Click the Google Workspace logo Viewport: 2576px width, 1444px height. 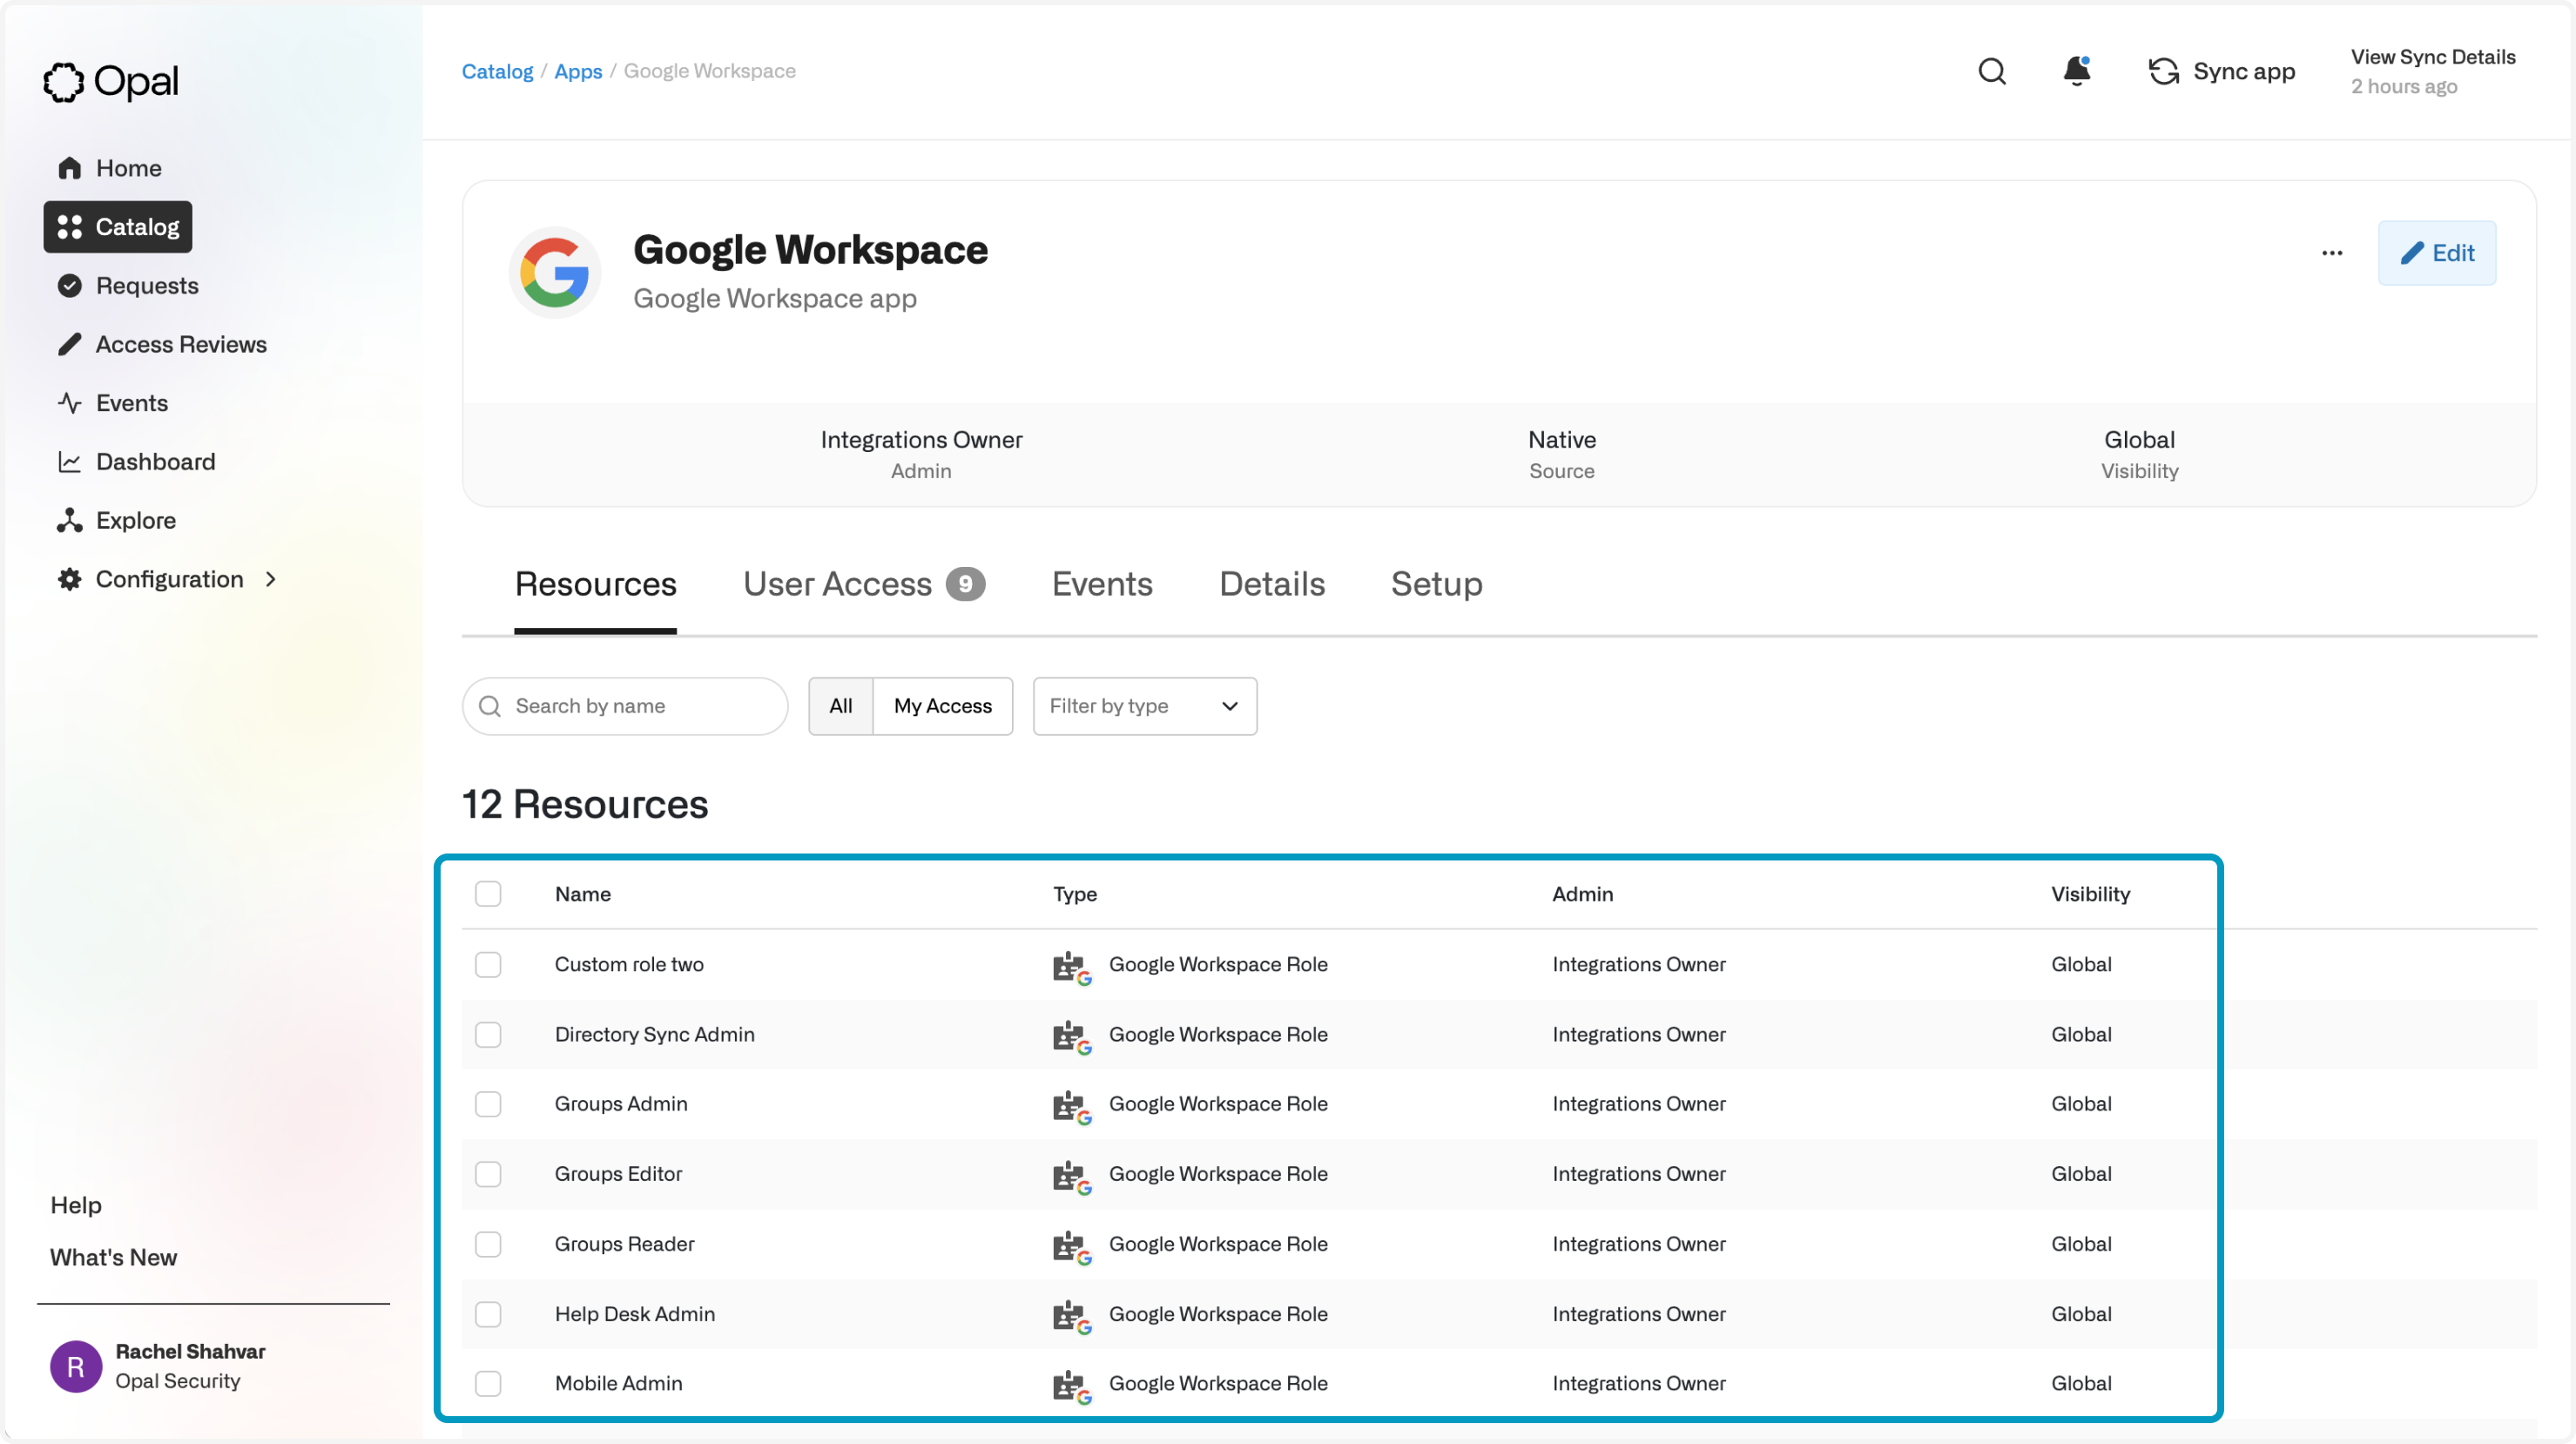pyautogui.click(x=555, y=272)
